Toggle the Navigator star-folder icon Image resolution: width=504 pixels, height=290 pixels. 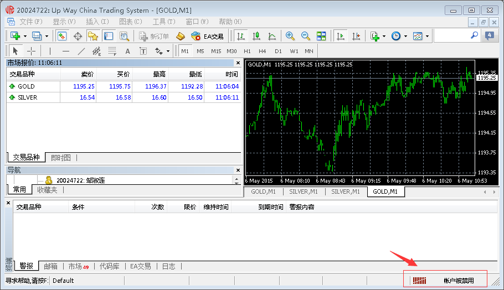(93, 36)
